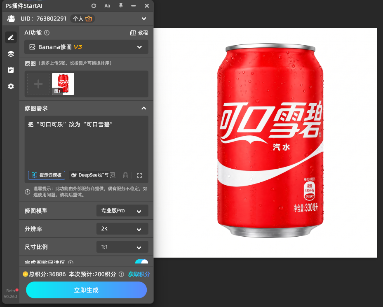383x307 pixels.
Task: Select the edit pencil sidebar tab
Action: tap(11, 37)
